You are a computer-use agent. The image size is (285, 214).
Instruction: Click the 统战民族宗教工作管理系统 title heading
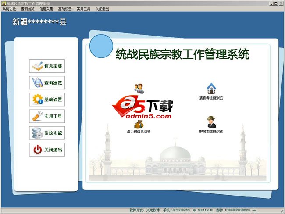click(x=182, y=54)
